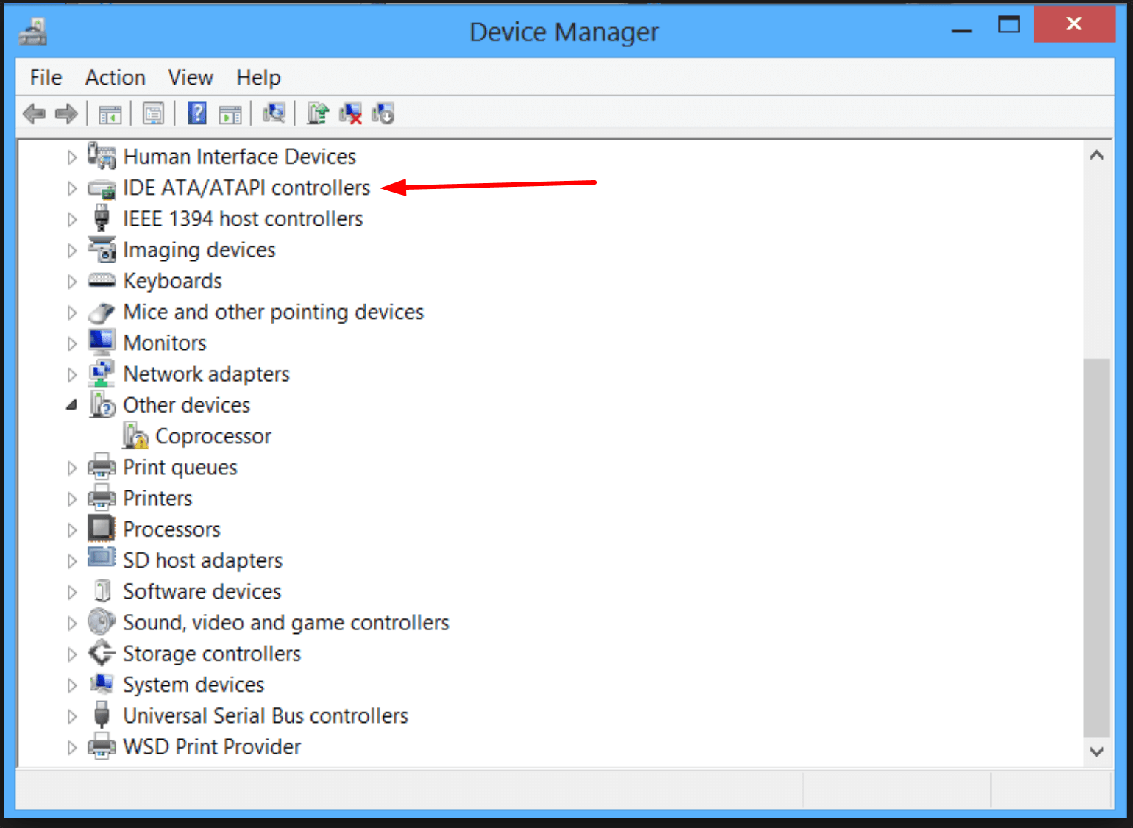Image resolution: width=1133 pixels, height=828 pixels.
Task: Click Show/Hide Console Tree toolbar icon
Action: (110, 114)
